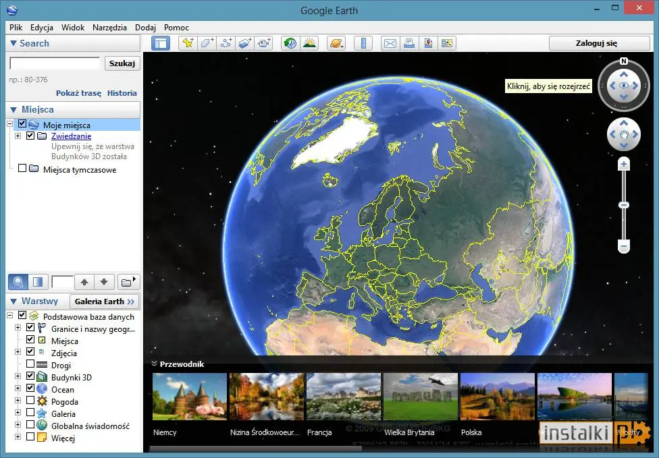Collapse the Przewodnik tour guide strip
The image size is (659, 458).
tap(154, 364)
